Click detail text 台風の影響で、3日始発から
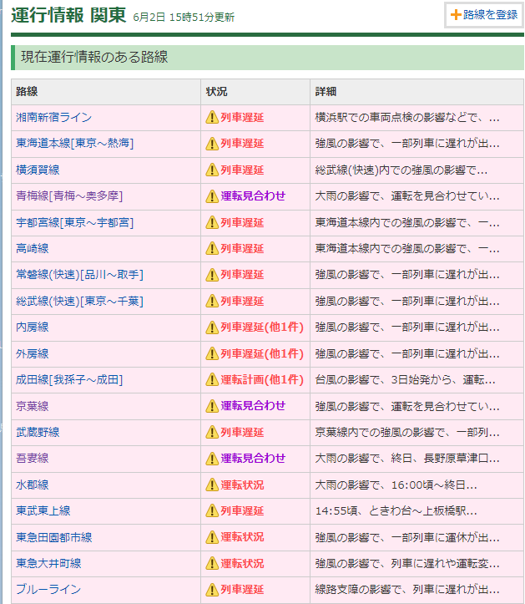Screen dimensions: 525x604 pos(405,380)
